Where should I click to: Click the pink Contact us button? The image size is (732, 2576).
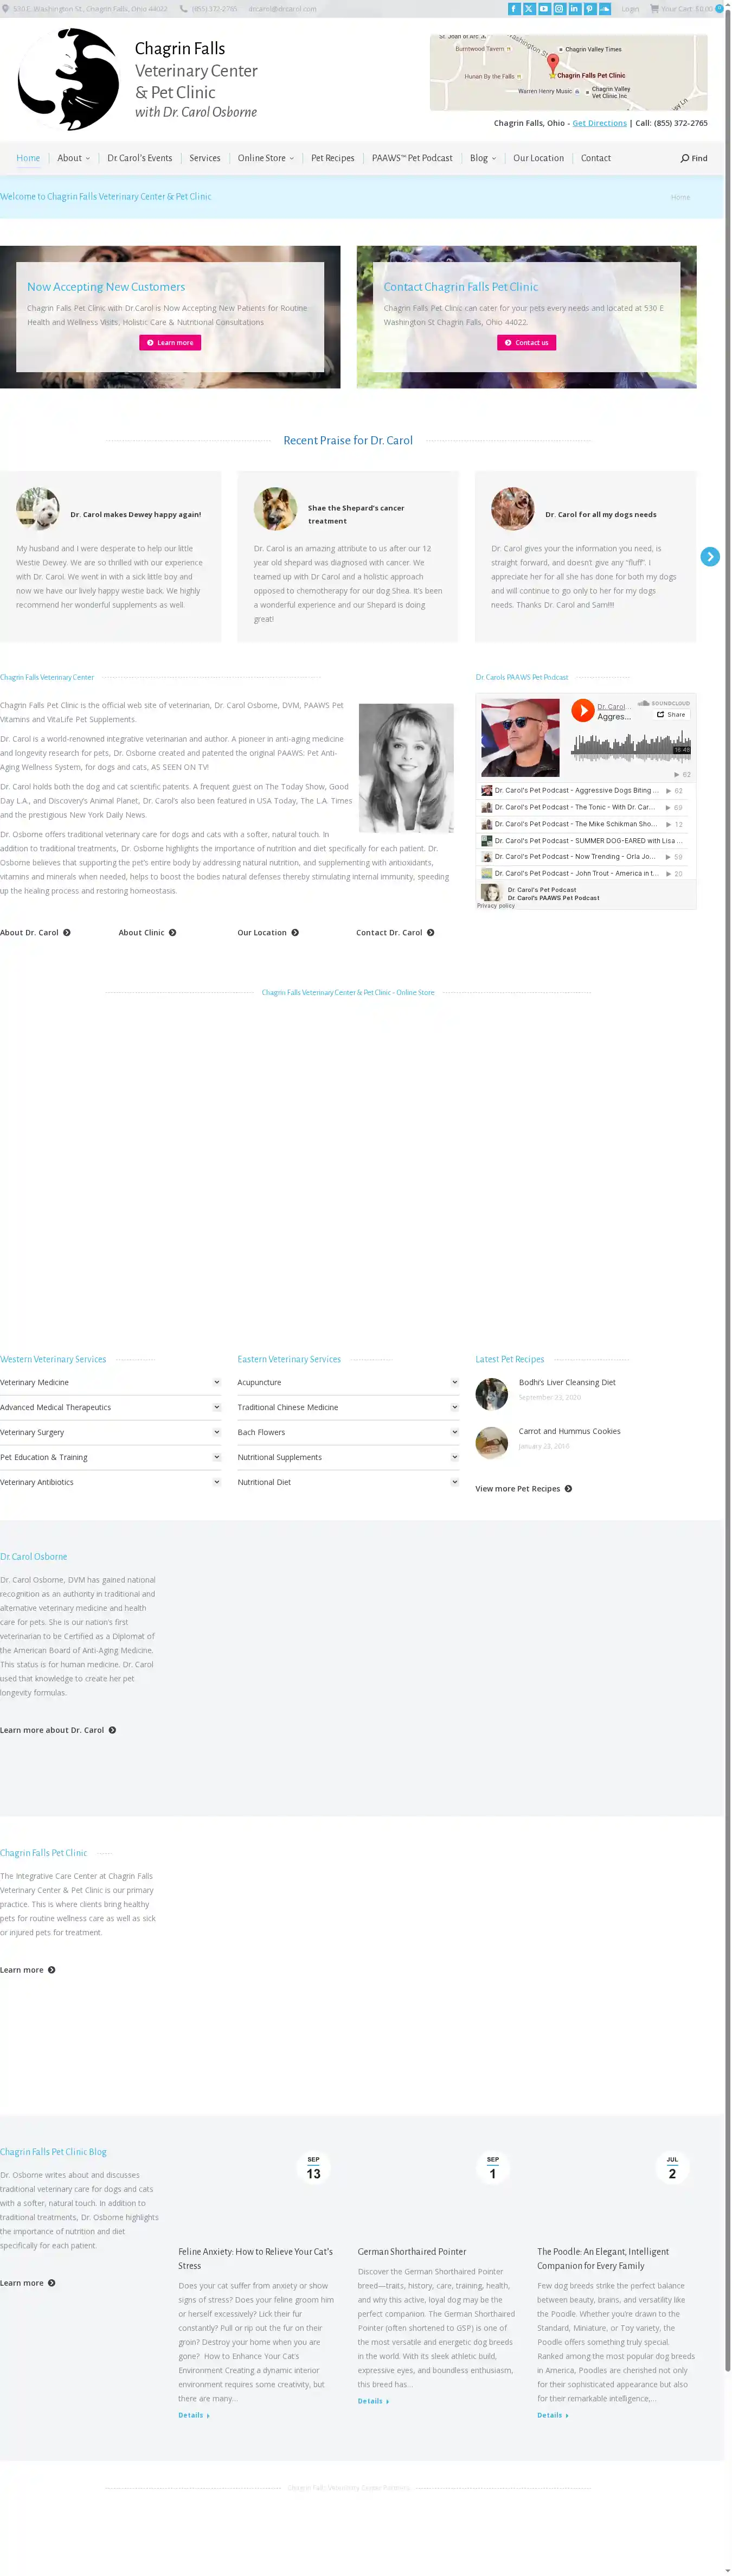tap(525, 343)
